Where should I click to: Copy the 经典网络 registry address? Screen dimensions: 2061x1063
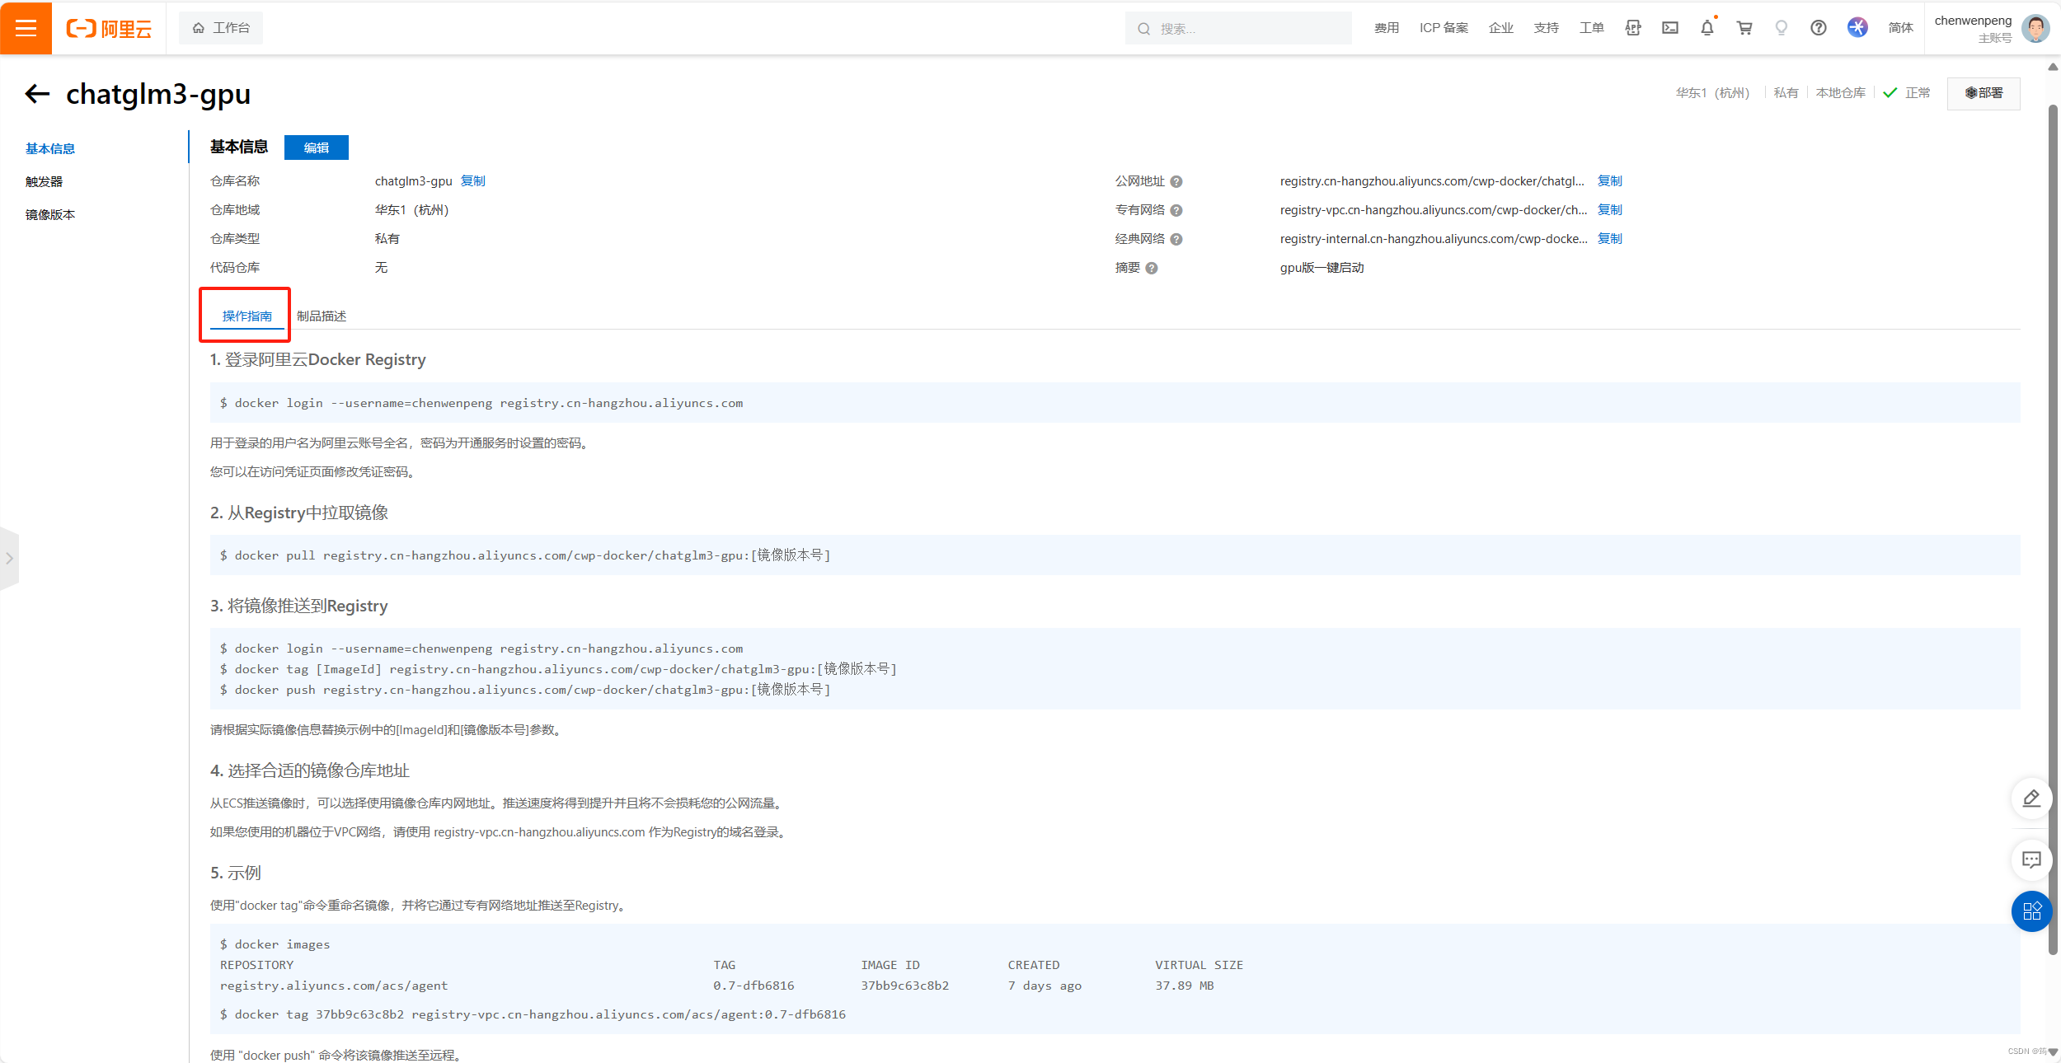pyautogui.click(x=1610, y=238)
